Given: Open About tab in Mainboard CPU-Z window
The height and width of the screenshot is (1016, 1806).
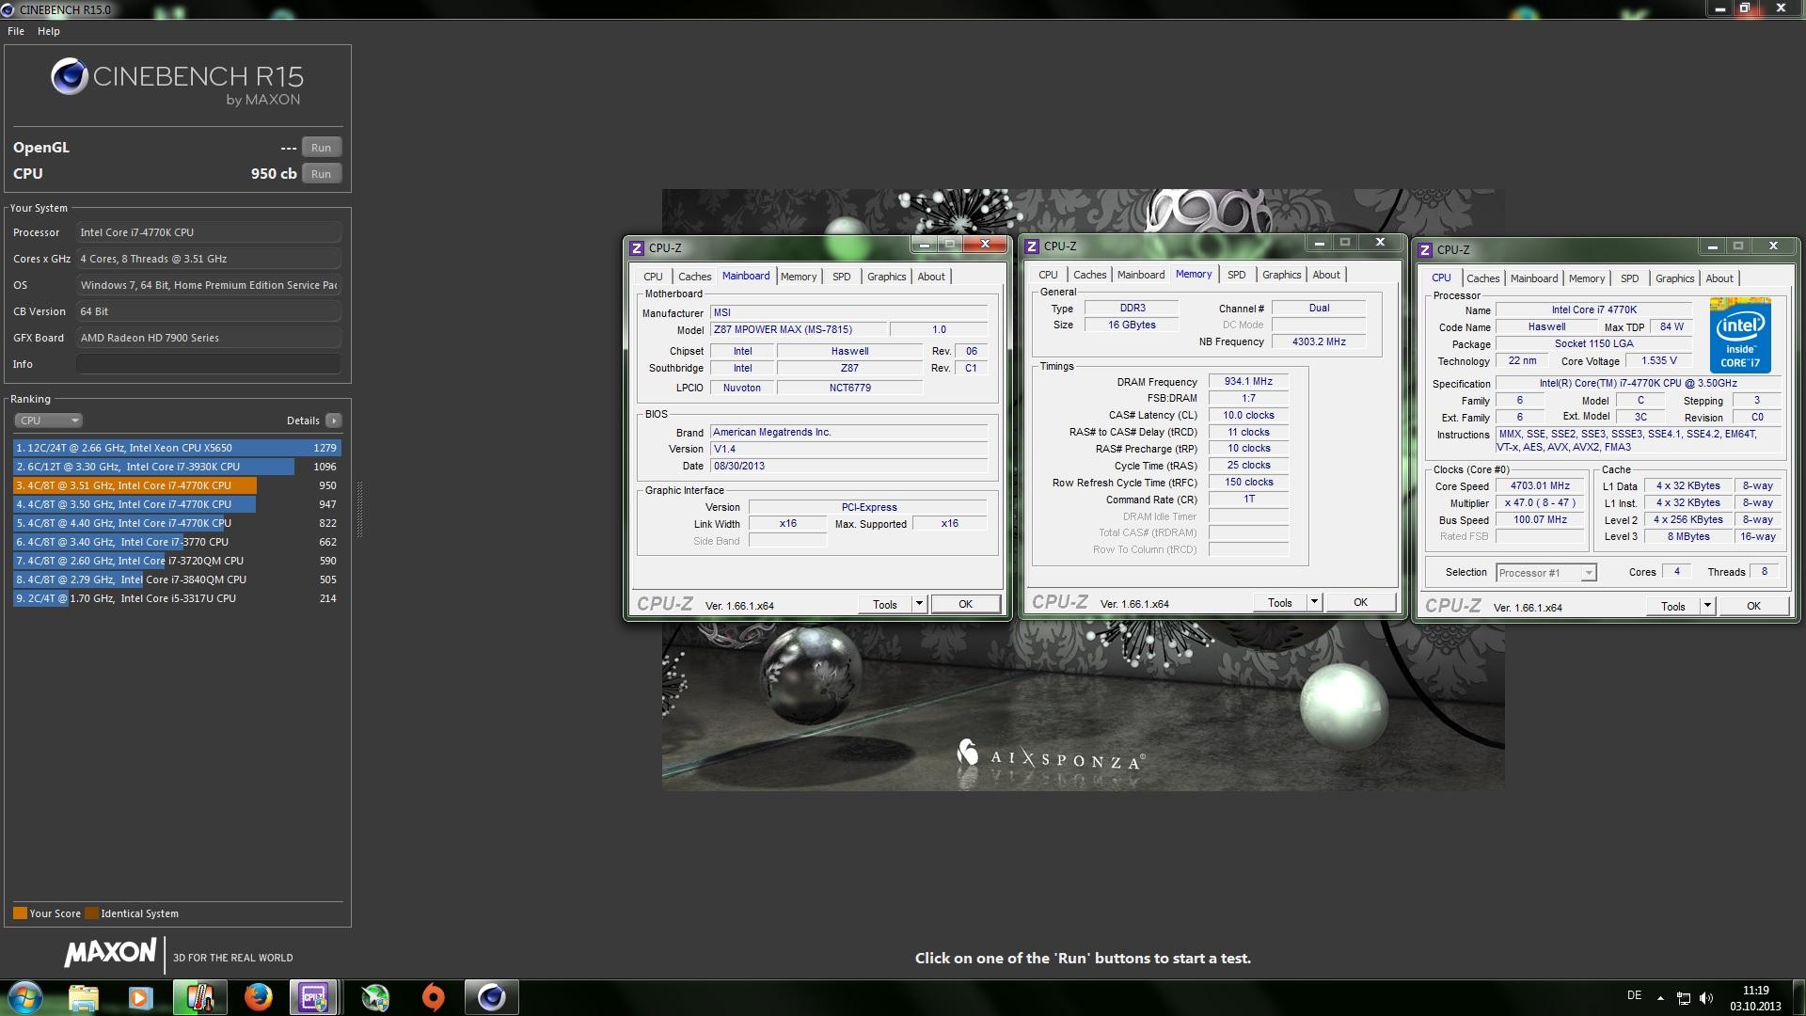Looking at the screenshot, I should pyautogui.click(x=931, y=277).
